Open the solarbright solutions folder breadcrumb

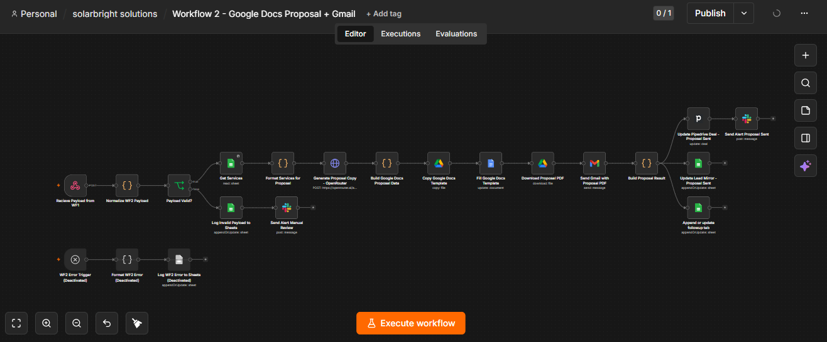coord(115,14)
